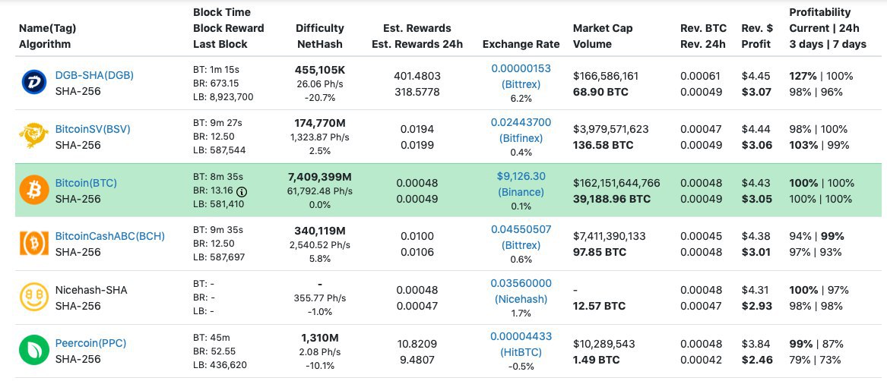
Task: Open the Peercoin(PPC) coin link
Action: pyautogui.click(x=90, y=343)
